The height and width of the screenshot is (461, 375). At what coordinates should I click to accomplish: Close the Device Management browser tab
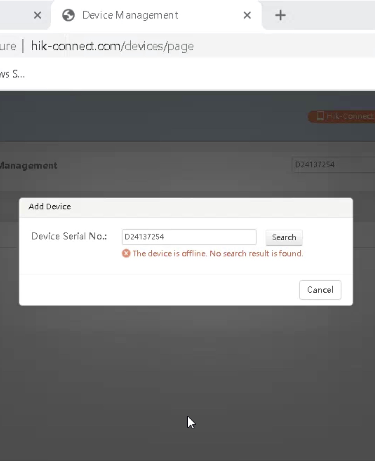point(247,15)
